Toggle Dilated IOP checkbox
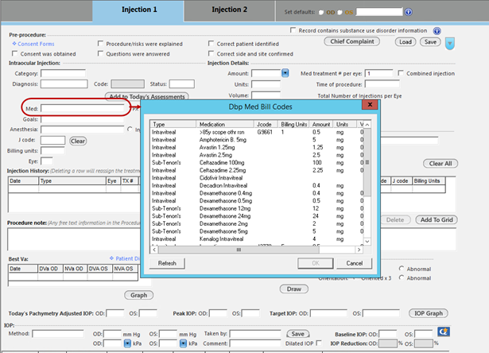489x353 pixels. coord(319,343)
